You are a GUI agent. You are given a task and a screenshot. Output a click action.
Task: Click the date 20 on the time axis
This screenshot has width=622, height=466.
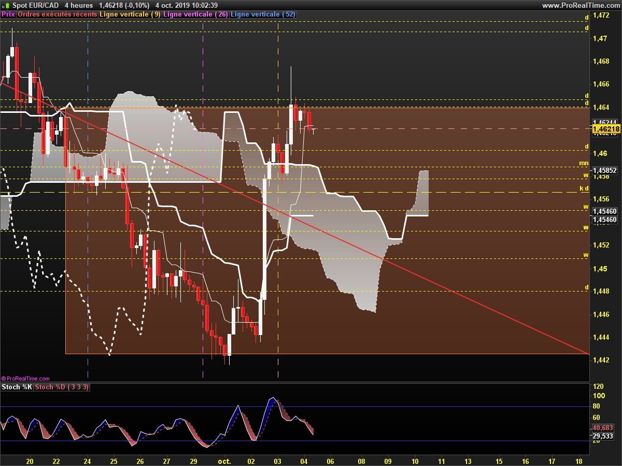pyautogui.click(x=30, y=461)
